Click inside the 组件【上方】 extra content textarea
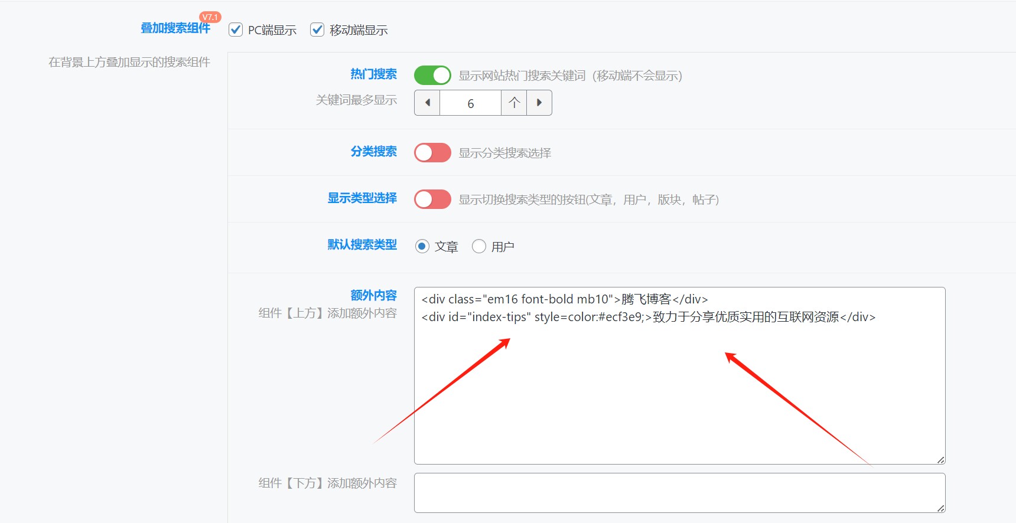This screenshot has width=1016, height=523. (680, 375)
